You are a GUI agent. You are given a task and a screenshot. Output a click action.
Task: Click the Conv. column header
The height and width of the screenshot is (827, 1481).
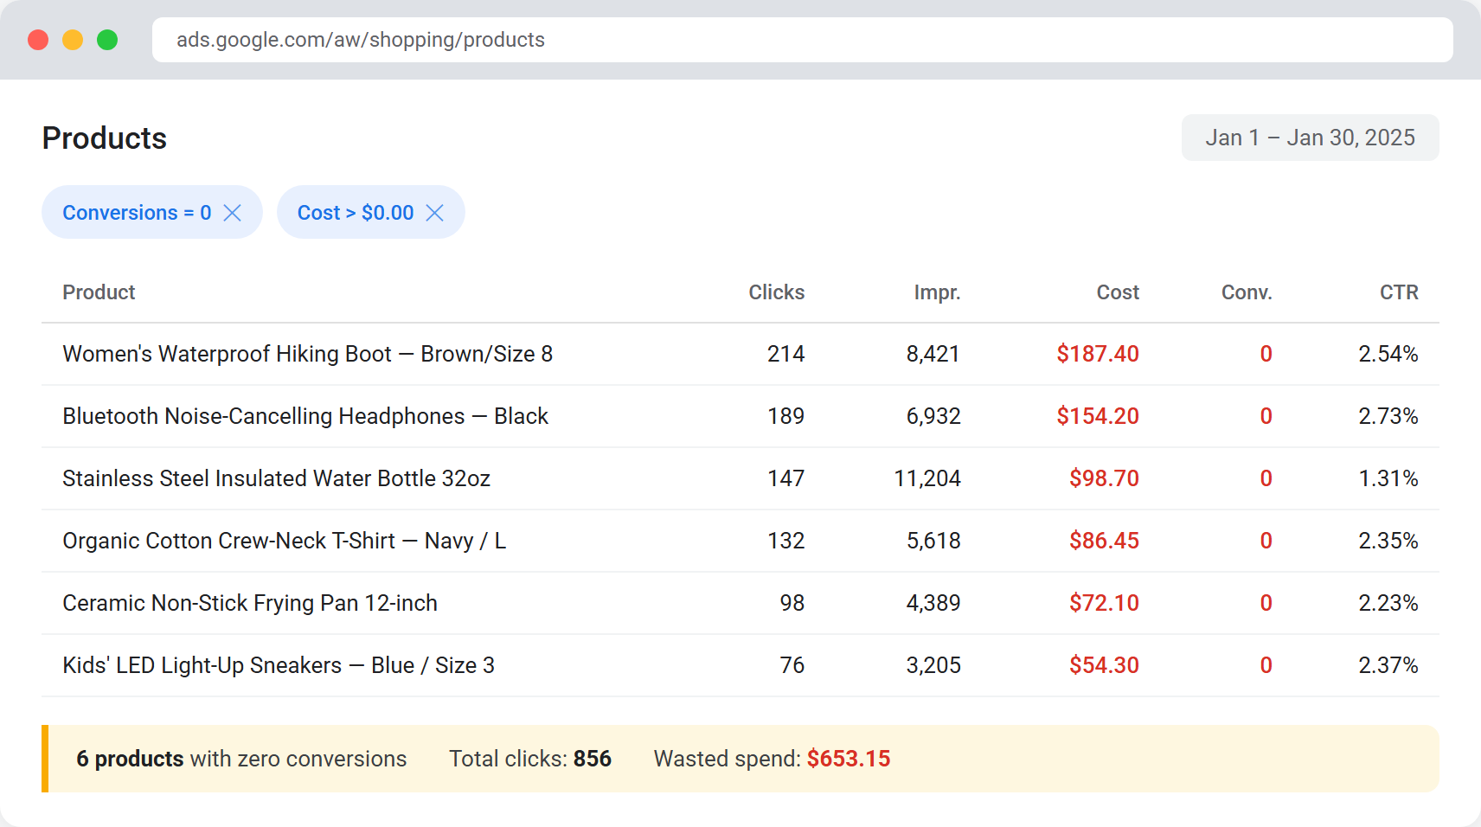(x=1246, y=292)
